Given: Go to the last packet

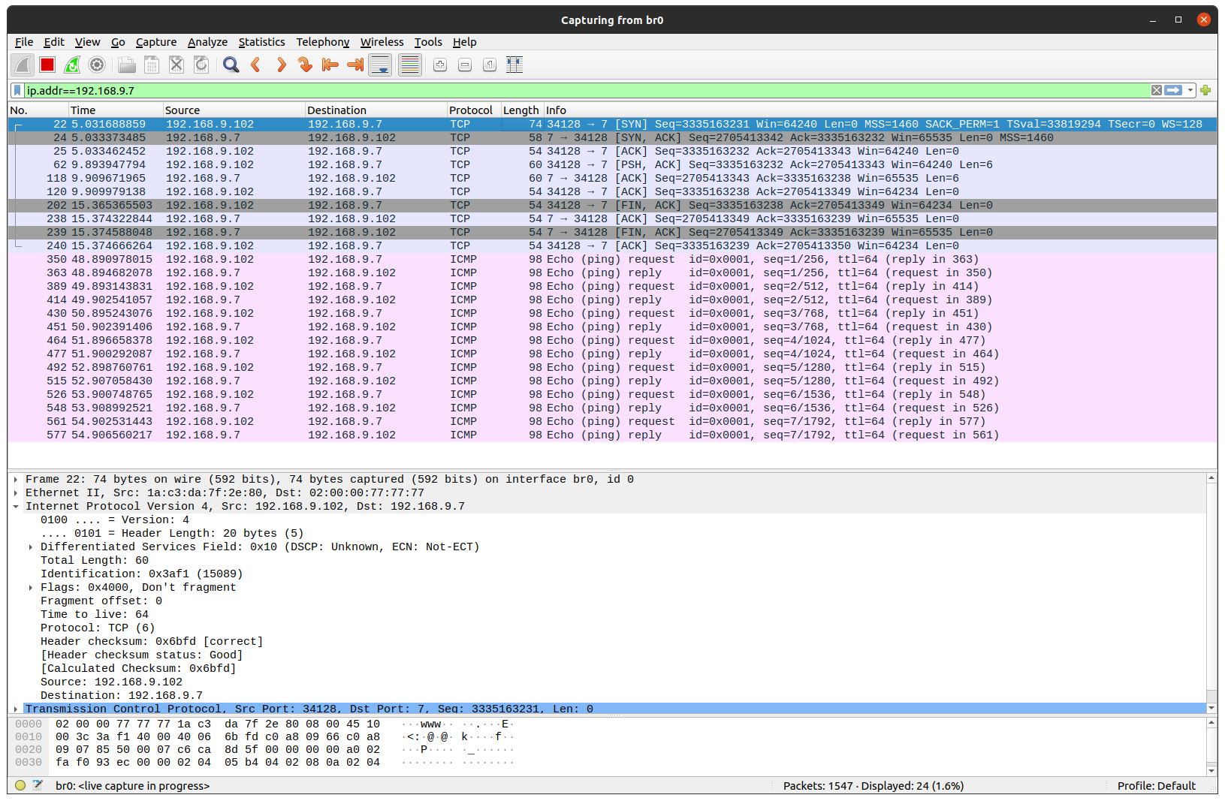Looking at the screenshot, I should coord(355,65).
